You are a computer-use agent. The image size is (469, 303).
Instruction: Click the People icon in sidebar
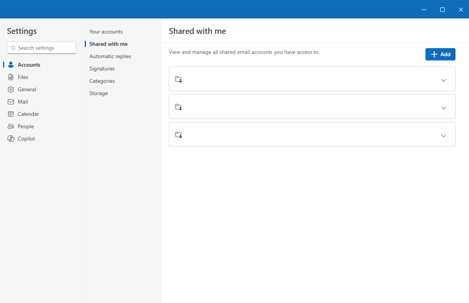coord(11,126)
